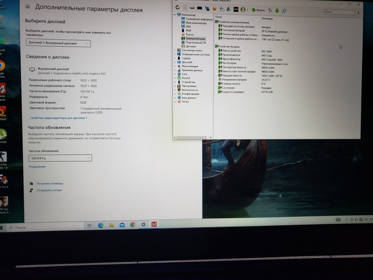Select IPMI in the AIDA64 tree
Image resolution: width=373 pixels, height=280 pixels.
coord(186,30)
